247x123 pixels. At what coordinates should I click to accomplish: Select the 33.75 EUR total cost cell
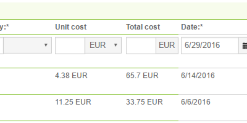(x=144, y=102)
